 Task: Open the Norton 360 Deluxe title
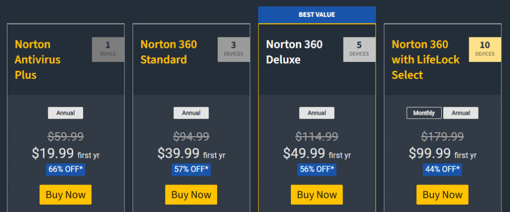[x=294, y=52]
